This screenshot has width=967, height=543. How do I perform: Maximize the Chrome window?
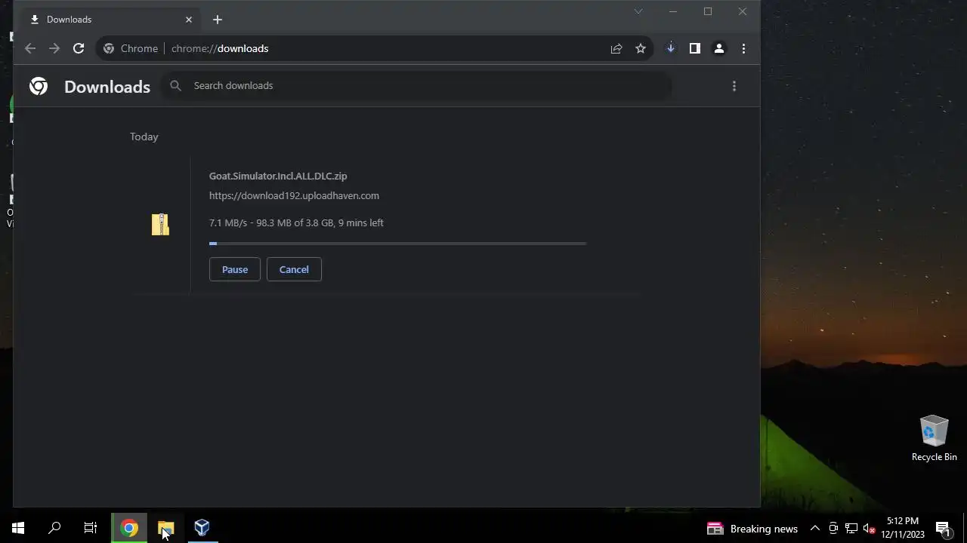click(708, 11)
